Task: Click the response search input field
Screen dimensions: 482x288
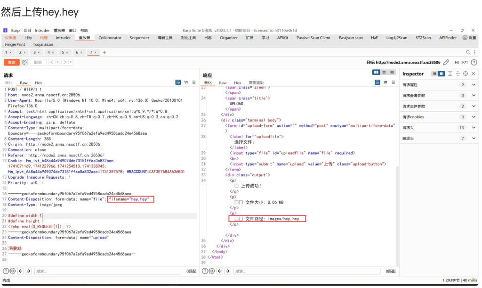Action: 307,271
